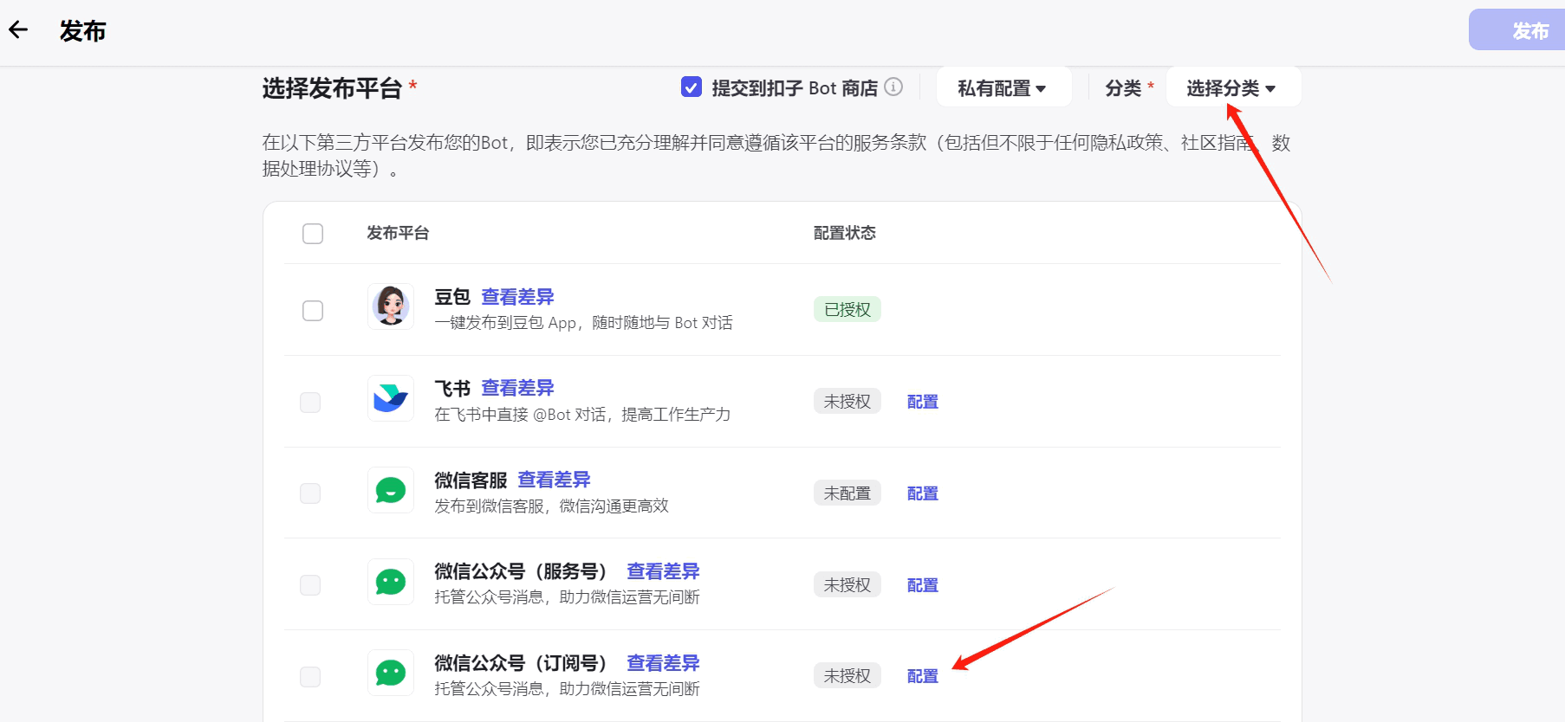The height and width of the screenshot is (722, 1565).
Task: Open 查看差异 link for 豆包
Action: (x=517, y=297)
